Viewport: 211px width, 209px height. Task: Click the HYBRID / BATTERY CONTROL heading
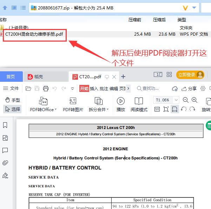point(65,168)
